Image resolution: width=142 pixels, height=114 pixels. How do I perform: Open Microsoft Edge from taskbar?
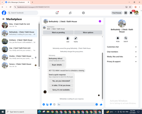coord(39,112)
